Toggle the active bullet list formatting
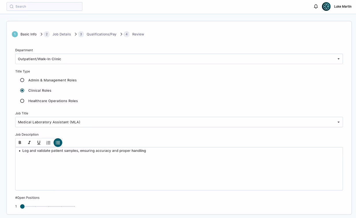This screenshot has height=218, width=356. click(x=58, y=142)
